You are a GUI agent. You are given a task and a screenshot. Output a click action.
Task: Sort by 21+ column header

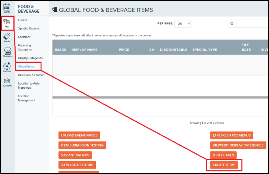pos(152,50)
